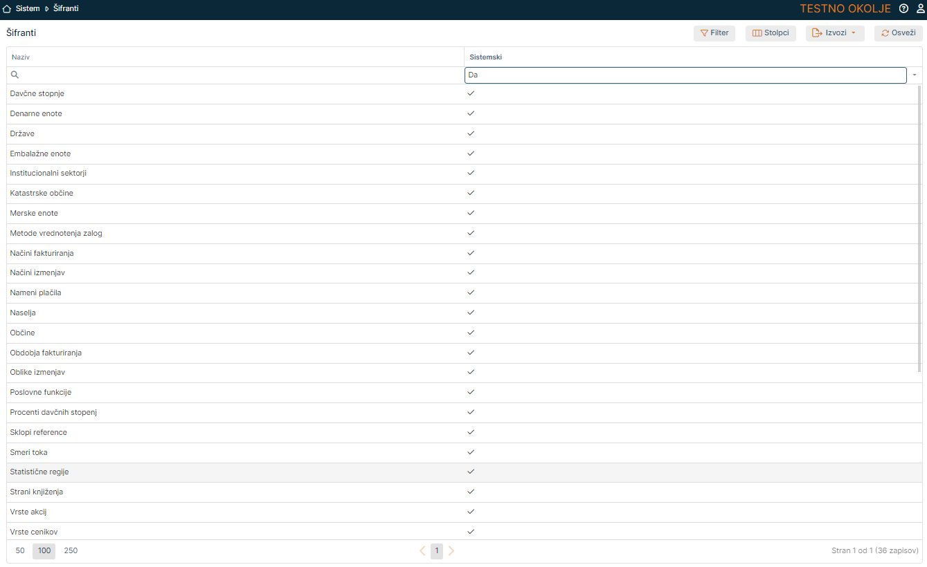Open the user profile icon

tap(920, 9)
